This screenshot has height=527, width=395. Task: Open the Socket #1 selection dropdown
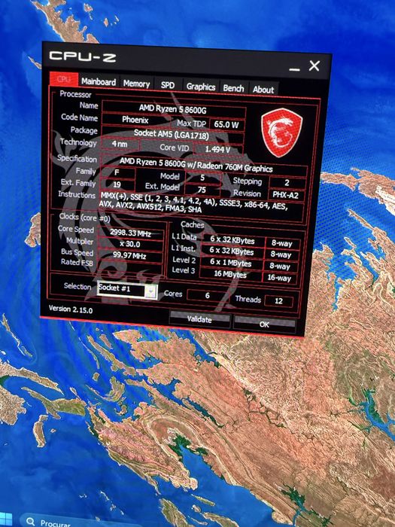pyautogui.click(x=127, y=289)
